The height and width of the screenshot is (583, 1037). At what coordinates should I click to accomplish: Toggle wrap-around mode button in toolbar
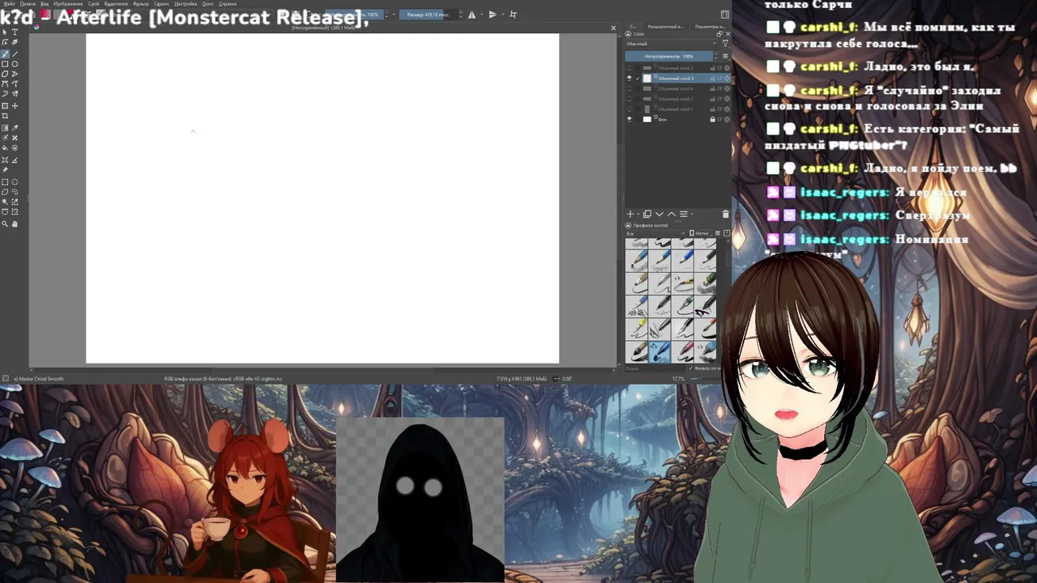513,14
